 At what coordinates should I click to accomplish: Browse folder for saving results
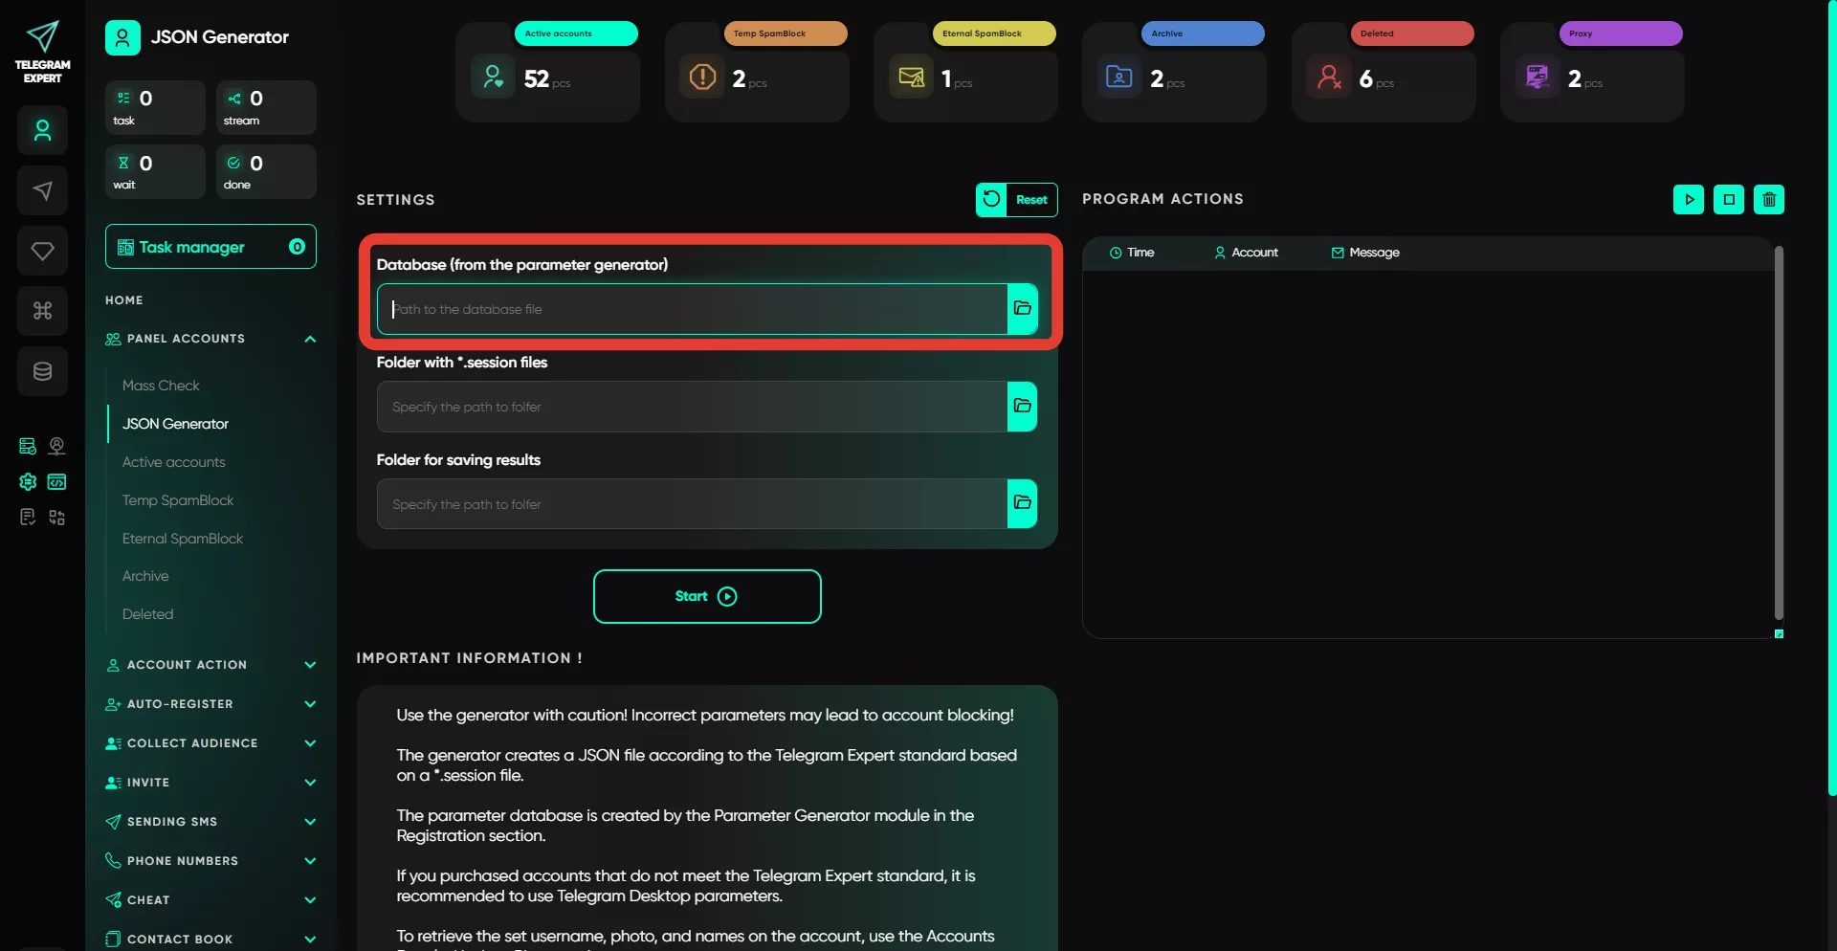pos(1022,504)
